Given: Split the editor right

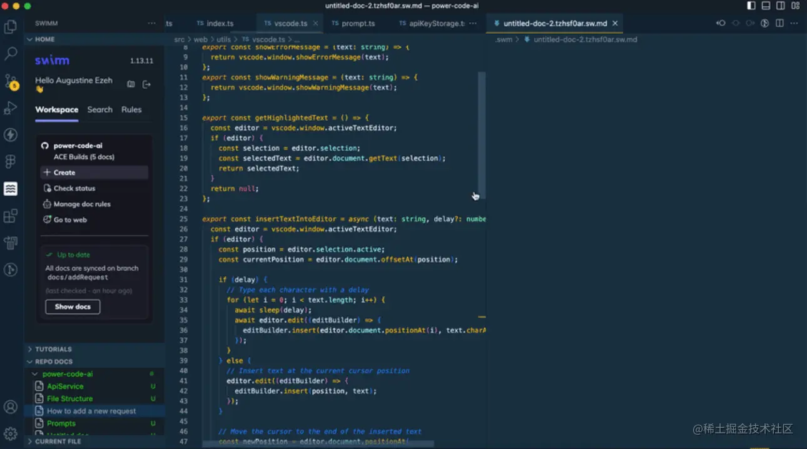Looking at the screenshot, I should click(x=779, y=23).
